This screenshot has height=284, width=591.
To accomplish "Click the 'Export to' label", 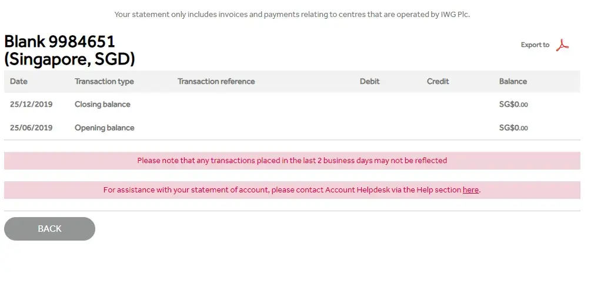I will point(535,45).
